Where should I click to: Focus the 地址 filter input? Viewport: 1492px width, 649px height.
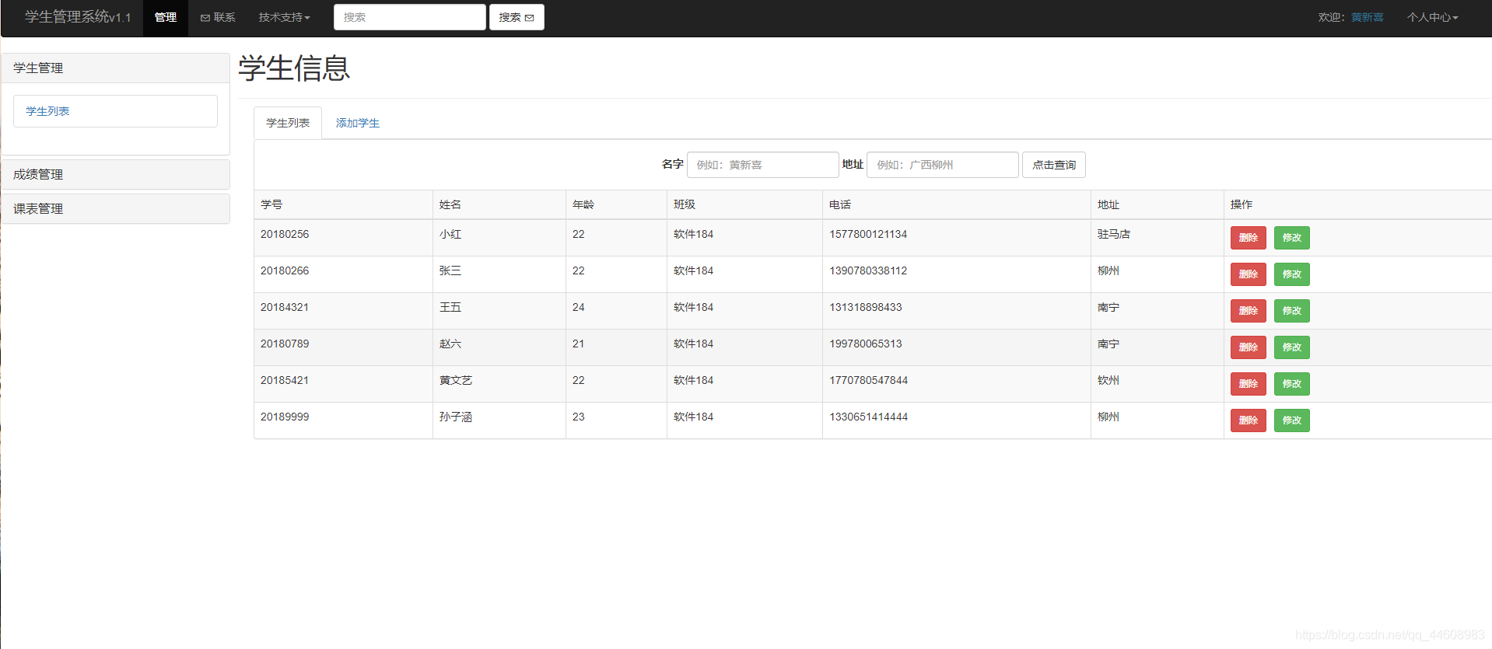coord(943,165)
